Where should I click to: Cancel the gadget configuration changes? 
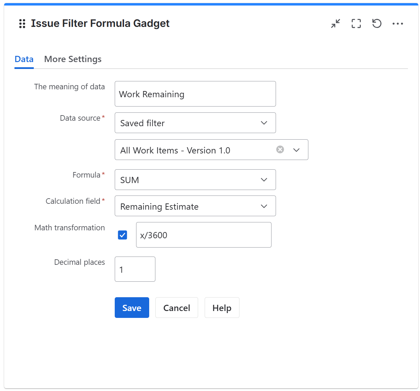point(176,308)
